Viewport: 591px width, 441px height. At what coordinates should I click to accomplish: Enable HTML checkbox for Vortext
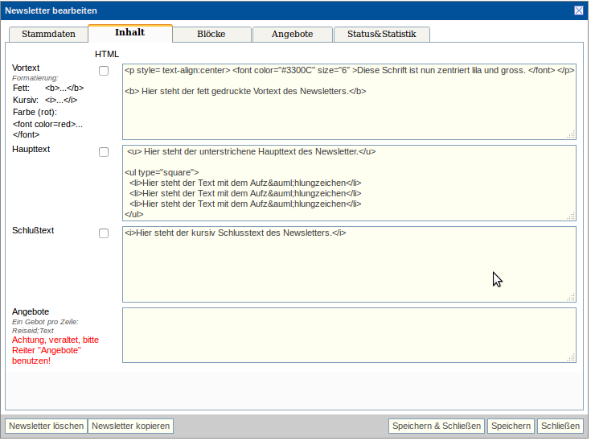point(104,71)
